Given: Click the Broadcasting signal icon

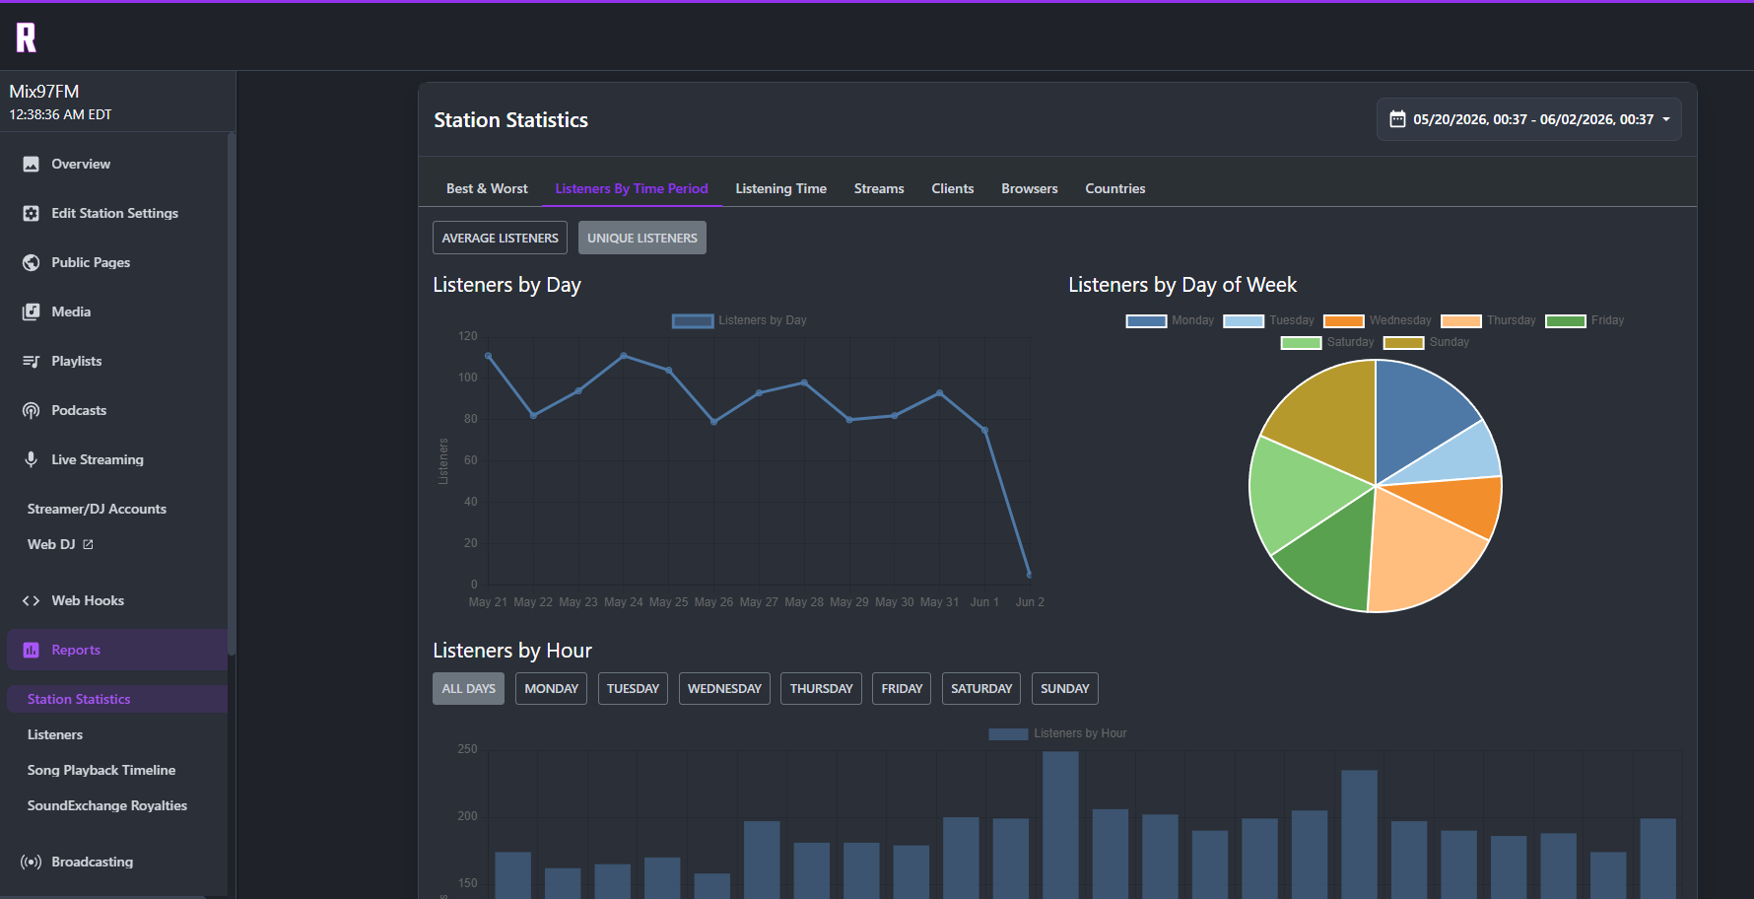Looking at the screenshot, I should coord(32,862).
